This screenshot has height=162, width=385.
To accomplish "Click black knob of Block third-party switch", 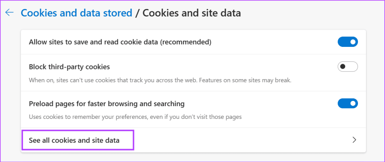I will click(x=343, y=67).
